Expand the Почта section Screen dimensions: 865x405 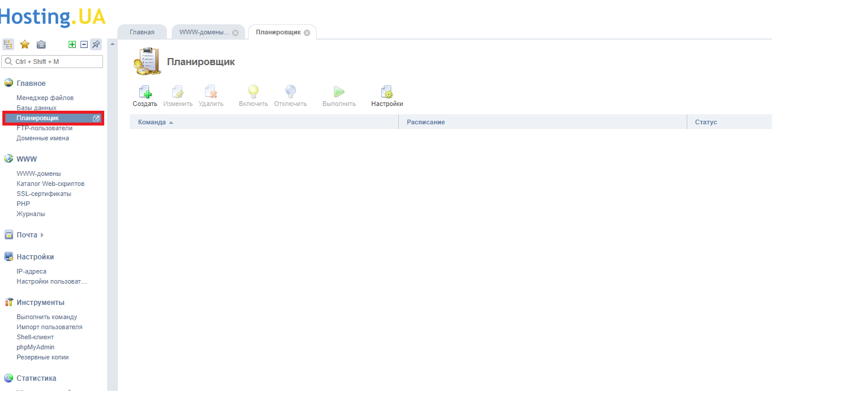coord(27,235)
